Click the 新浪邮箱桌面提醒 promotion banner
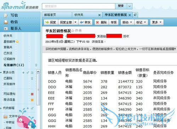Image resolution: width=177 pixels, height=129 pixels. tap(110, 49)
